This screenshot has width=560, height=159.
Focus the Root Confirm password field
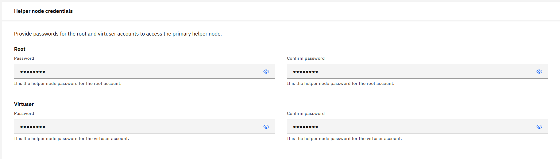(411, 72)
